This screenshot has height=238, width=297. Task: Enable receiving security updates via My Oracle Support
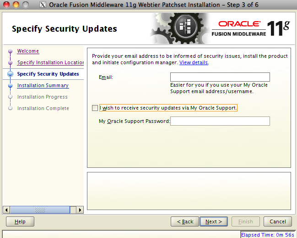95,108
